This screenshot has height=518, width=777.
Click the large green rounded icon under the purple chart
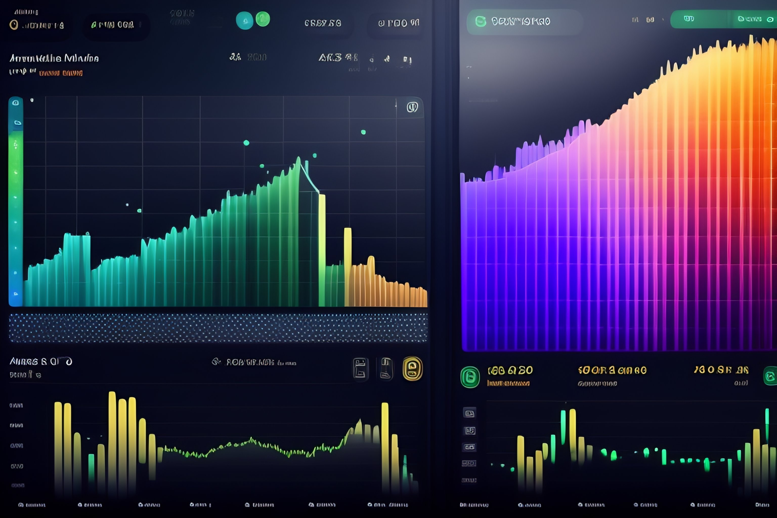[470, 377]
